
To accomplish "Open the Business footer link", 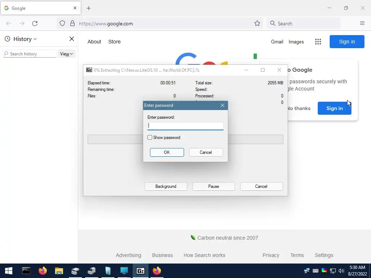I will click(162, 255).
